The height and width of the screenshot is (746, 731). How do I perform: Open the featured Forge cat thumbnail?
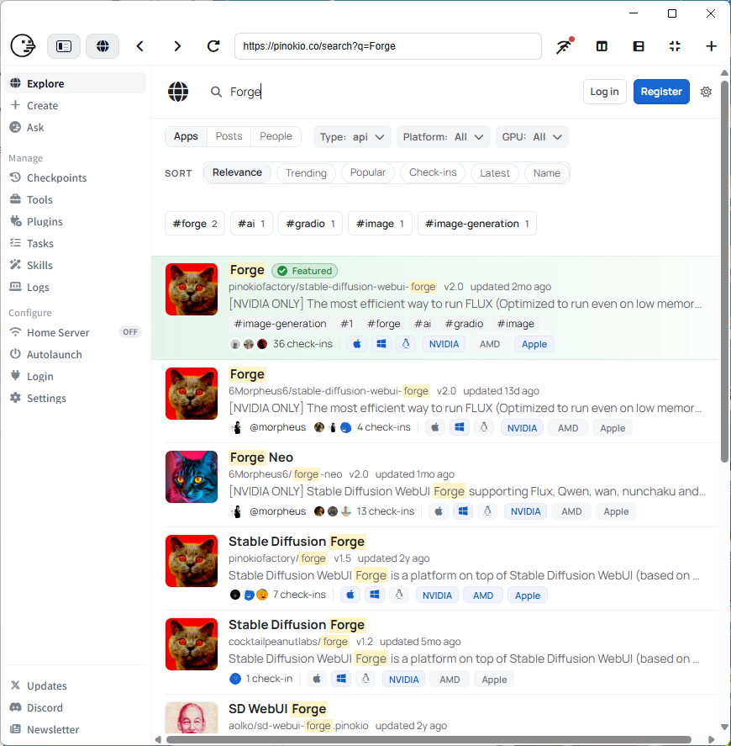[192, 289]
